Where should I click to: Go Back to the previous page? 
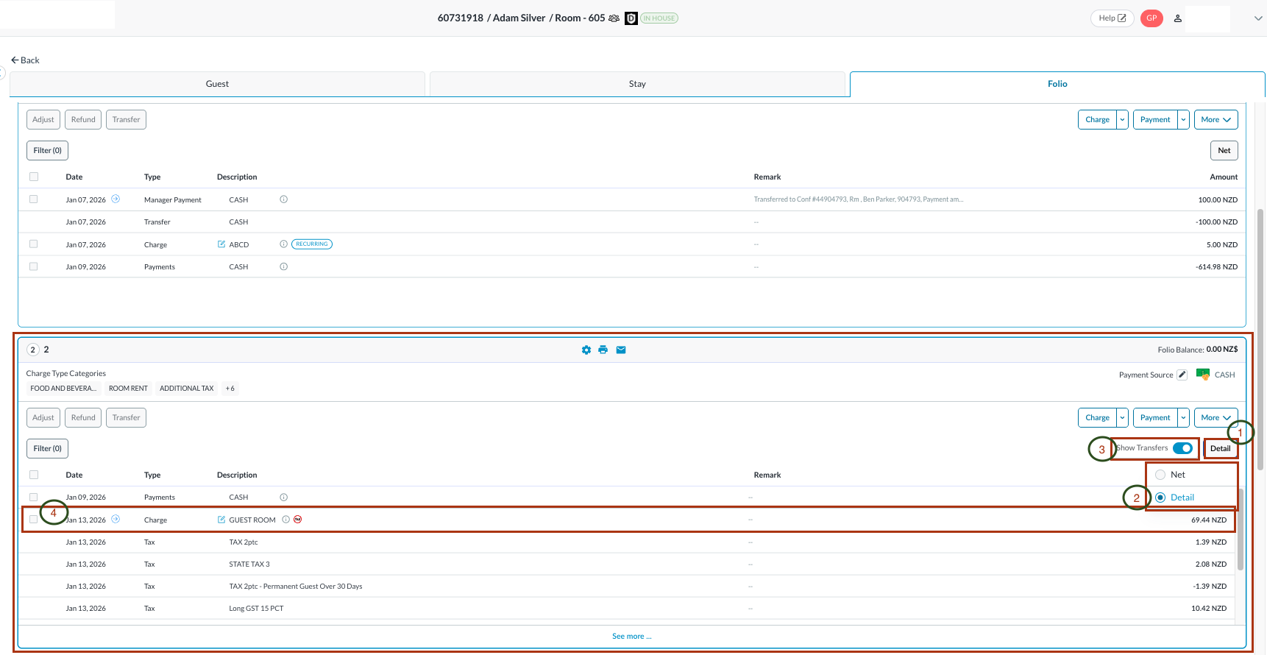26,60
